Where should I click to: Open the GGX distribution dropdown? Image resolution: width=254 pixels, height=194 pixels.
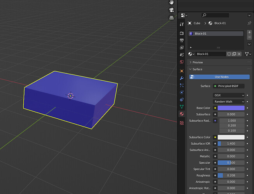(x=229, y=95)
